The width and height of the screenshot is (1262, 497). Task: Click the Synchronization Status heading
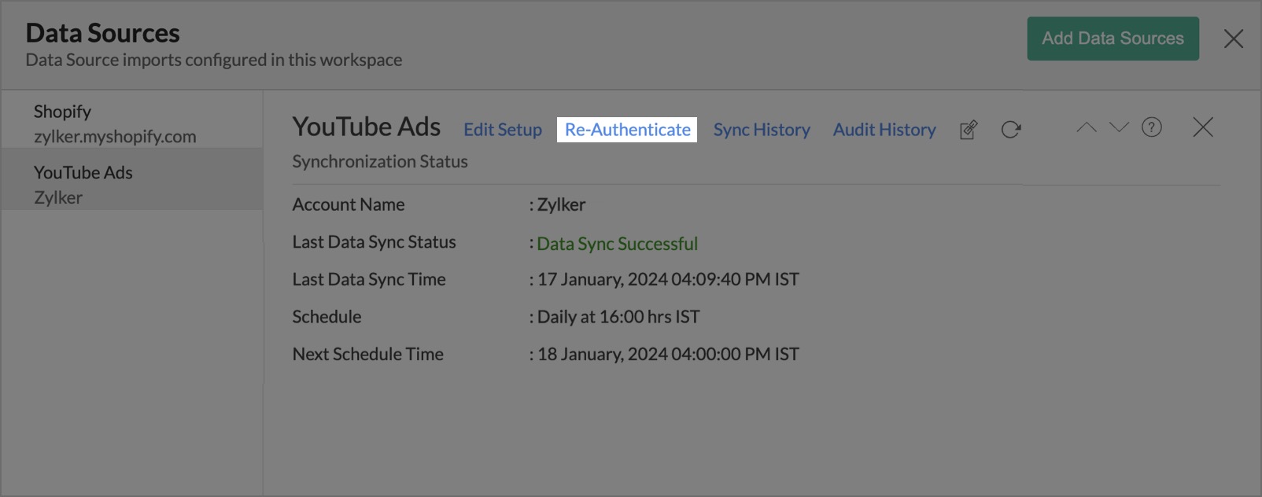380,161
